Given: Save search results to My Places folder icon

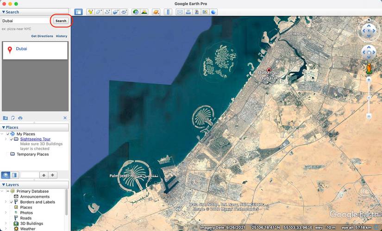Looking at the screenshot, I should pyautogui.click(x=5, y=118).
